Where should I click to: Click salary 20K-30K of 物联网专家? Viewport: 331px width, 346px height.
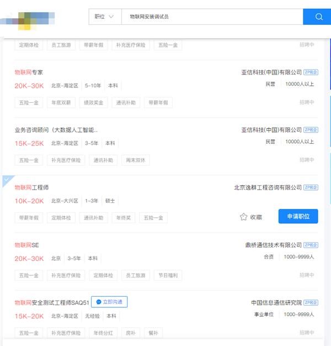pos(29,86)
